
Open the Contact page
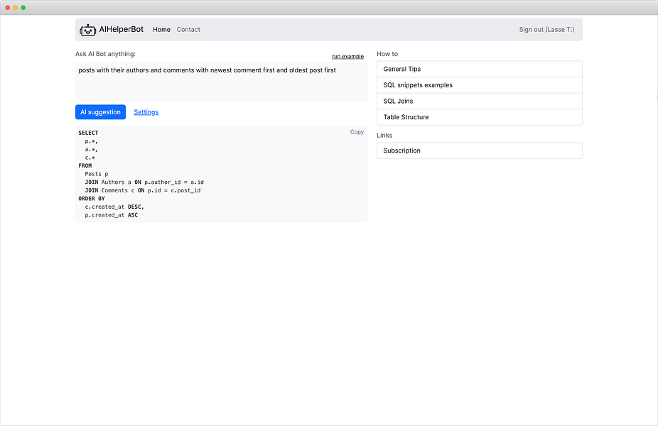[x=188, y=30]
